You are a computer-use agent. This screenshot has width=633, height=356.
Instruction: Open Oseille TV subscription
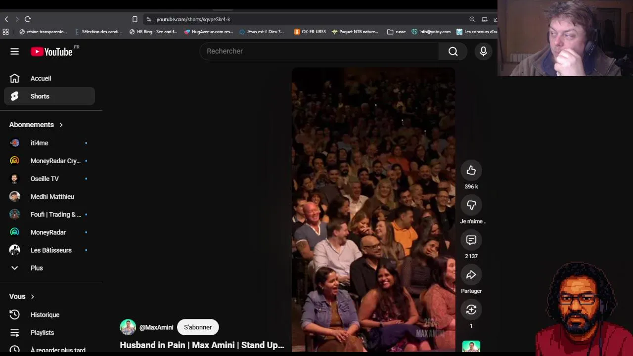coord(49,178)
